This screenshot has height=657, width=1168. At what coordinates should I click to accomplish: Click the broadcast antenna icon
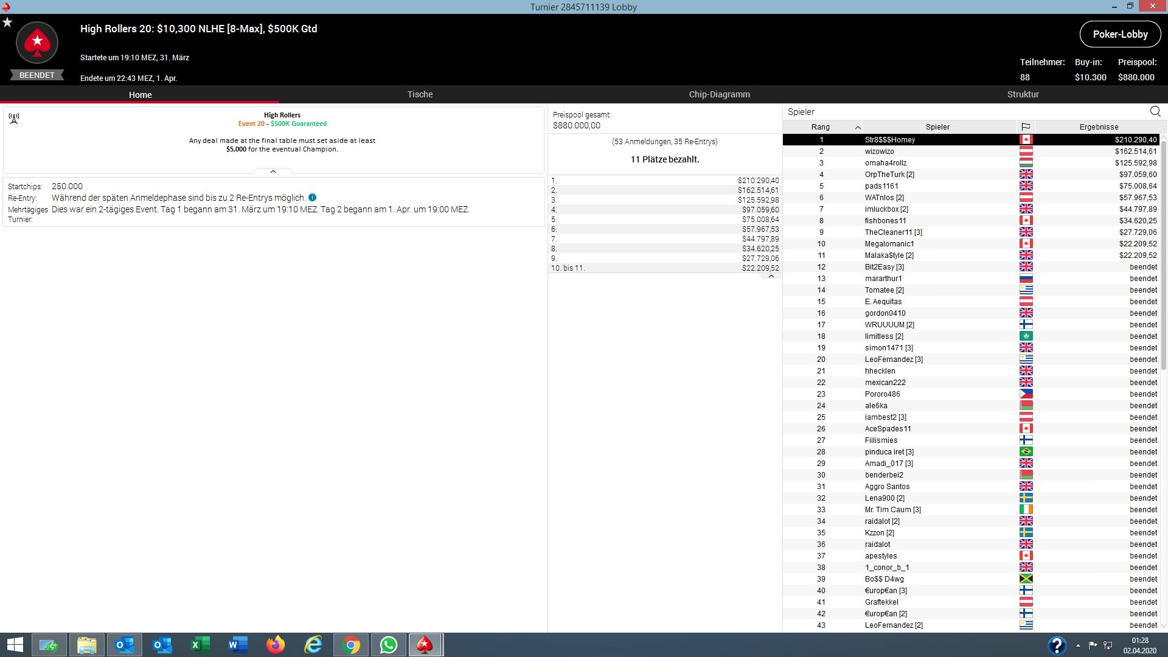(x=14, y=118)
